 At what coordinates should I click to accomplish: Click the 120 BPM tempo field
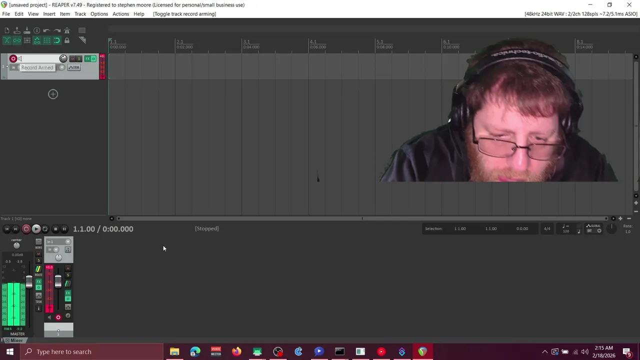566,229
